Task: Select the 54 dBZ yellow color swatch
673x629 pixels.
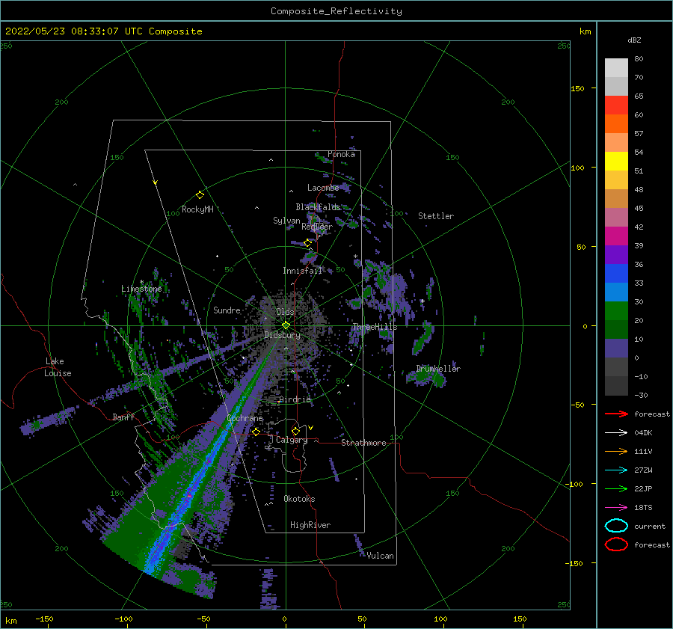Action: coord(616,162)
